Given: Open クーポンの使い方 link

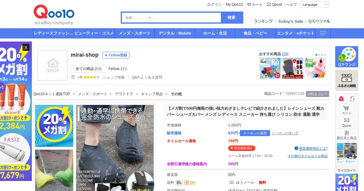Looking at the screenshot, I should click(x=285, y=133).
